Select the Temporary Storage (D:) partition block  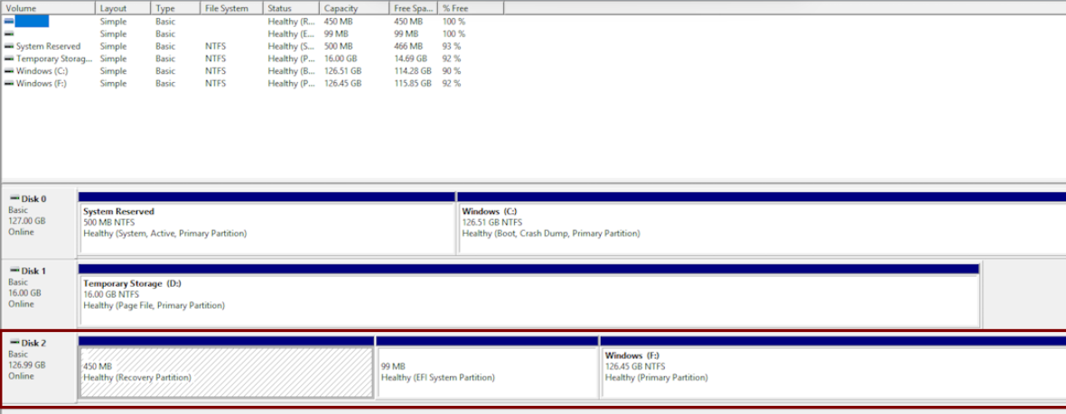point(528,295)
